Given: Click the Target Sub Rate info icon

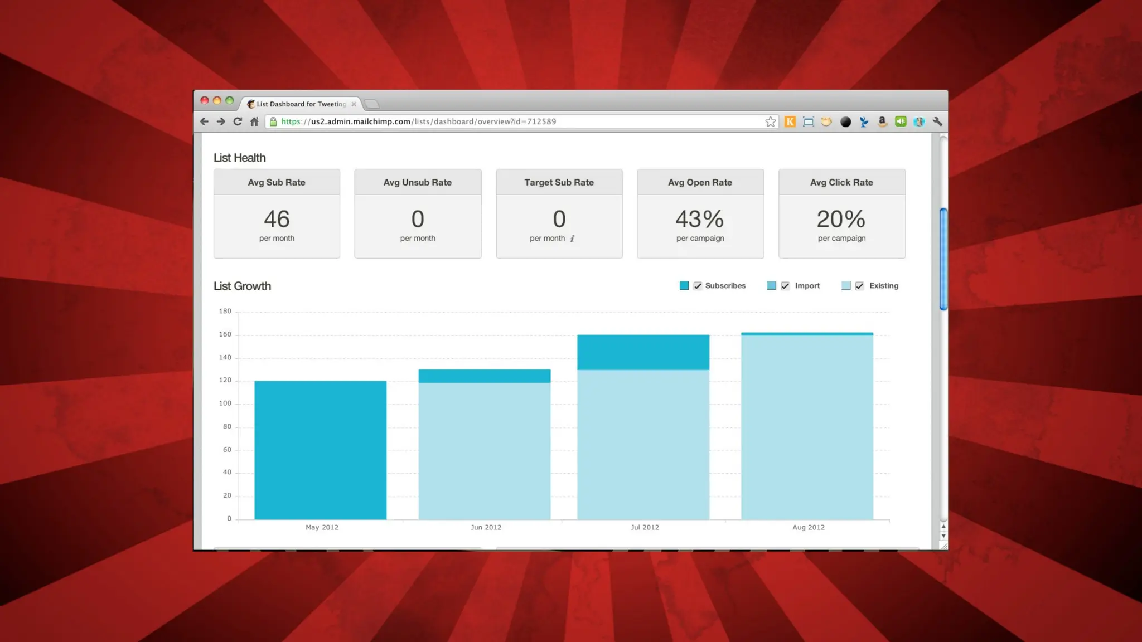Looking at the screenshot, I should [572, 239].
